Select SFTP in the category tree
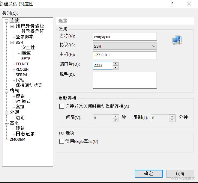Viewport: 198px width, 183px height. click(x=26, y=58)
